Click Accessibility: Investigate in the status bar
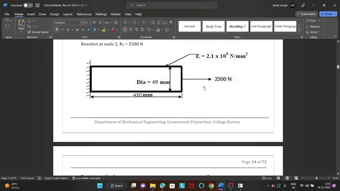 86,178
